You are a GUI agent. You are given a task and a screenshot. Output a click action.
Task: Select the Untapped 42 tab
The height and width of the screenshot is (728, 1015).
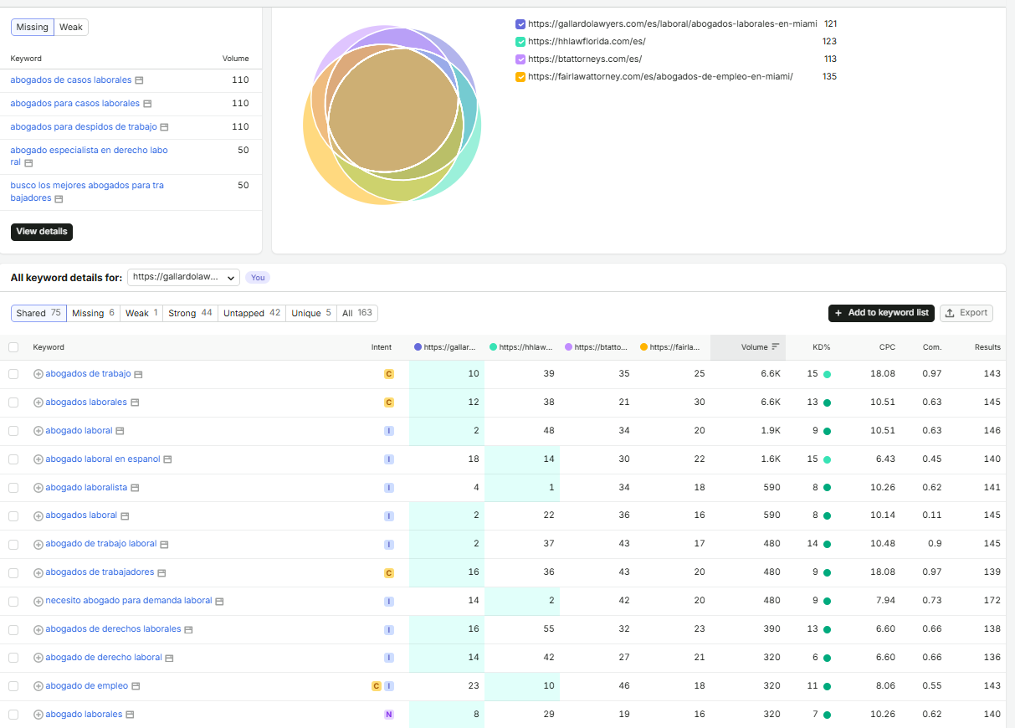[252, 313]
